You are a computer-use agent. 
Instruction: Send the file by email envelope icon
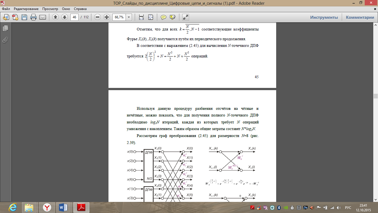point(43,17)
